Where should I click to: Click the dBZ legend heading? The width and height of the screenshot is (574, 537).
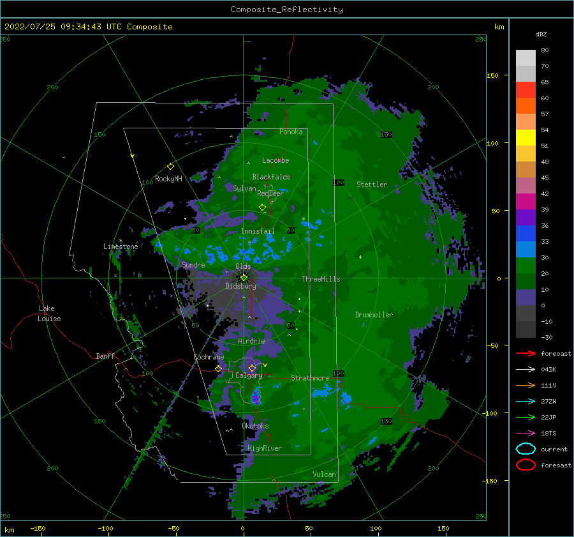click(x=541, y=34)
